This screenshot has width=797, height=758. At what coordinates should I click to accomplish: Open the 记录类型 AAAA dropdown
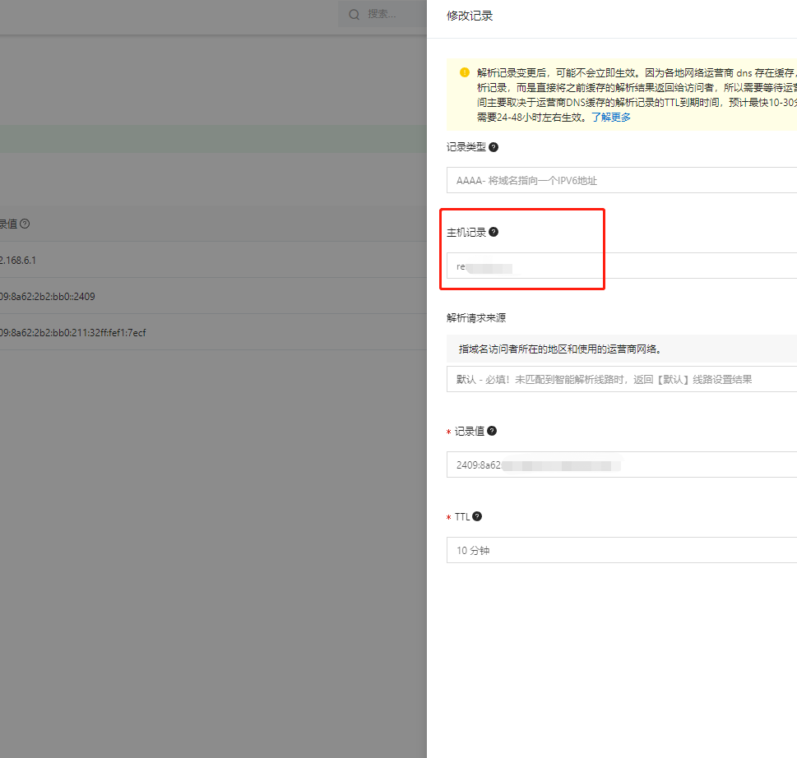(x=622, y=180)
